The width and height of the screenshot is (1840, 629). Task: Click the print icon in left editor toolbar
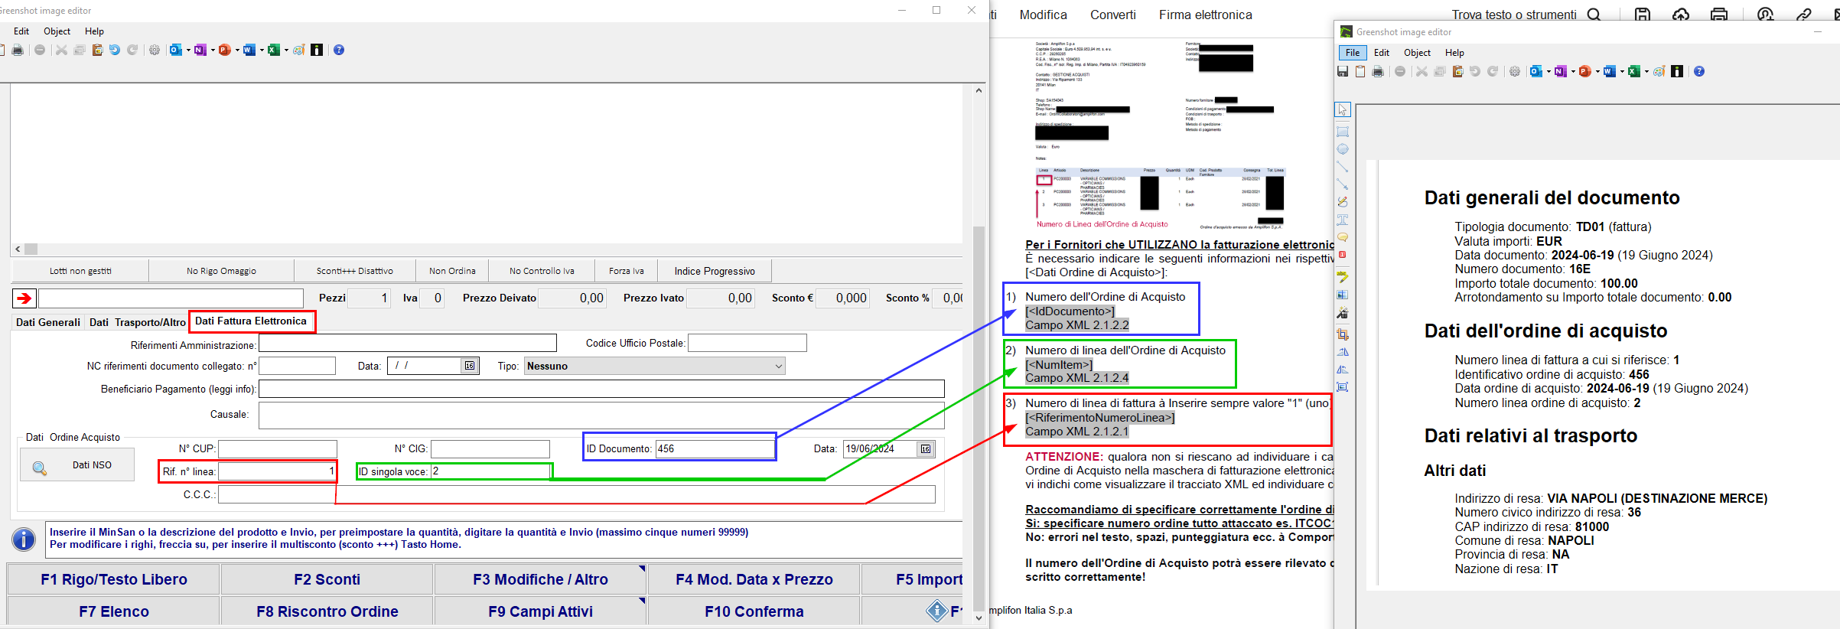[x=18, y=50]
